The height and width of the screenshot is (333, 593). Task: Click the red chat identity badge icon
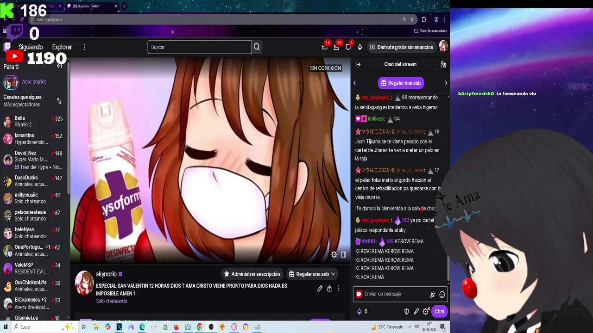[x=359, y=294]
